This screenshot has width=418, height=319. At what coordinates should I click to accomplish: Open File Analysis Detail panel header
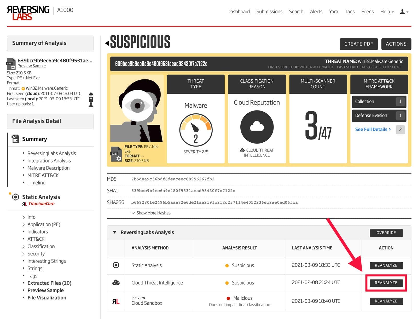(x=50, y=121)
